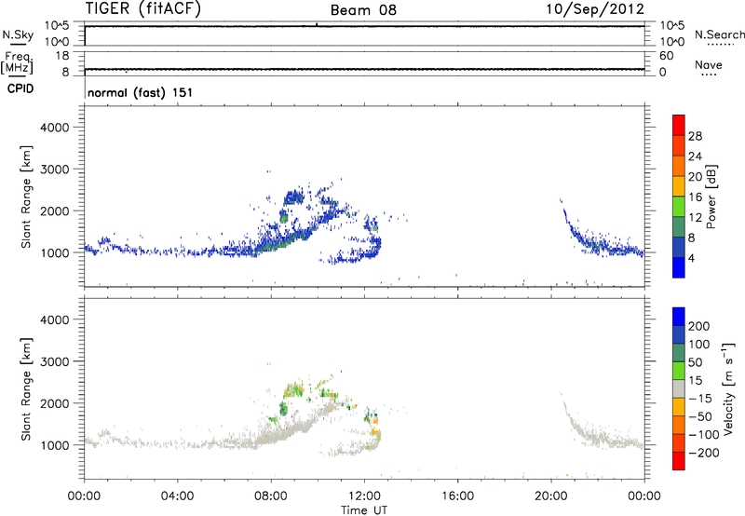The width and height of the screenshot is (745, 516).
Task: Click the solid line sample under N.Sky
Action: (x=18, y=44)
